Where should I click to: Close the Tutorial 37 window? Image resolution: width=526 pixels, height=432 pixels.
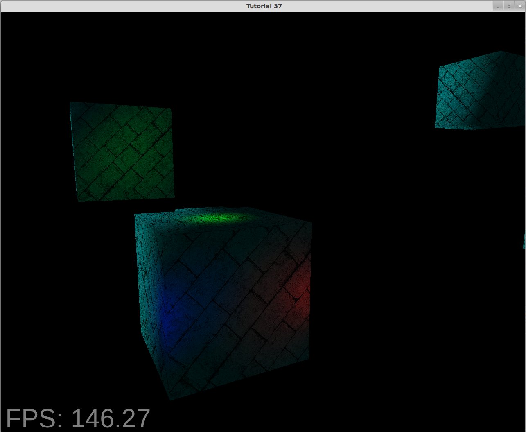[x=519, y=6]
